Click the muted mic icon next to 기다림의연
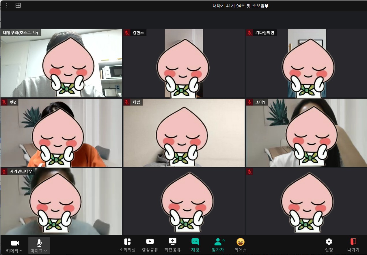 249,33
